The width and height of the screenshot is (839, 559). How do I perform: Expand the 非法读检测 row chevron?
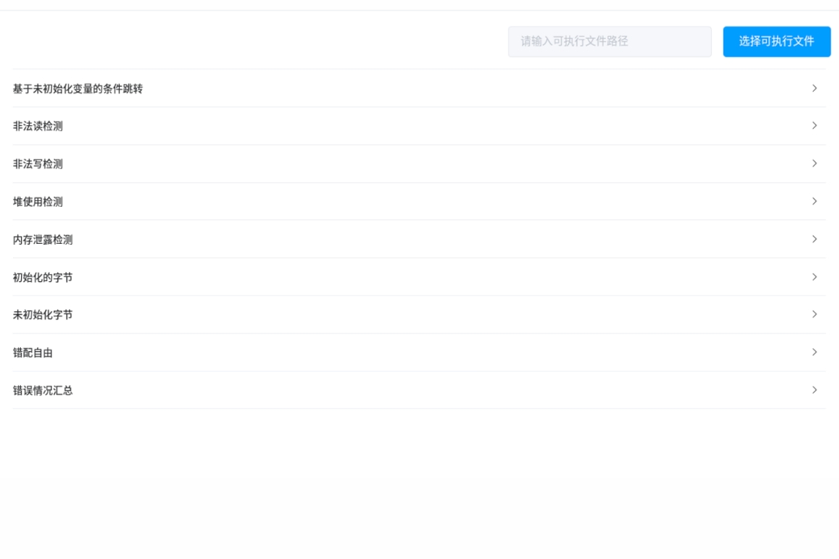pos(814,126)
